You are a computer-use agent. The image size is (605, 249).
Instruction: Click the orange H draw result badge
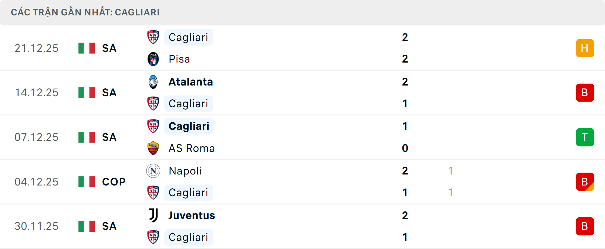(585, 48)
